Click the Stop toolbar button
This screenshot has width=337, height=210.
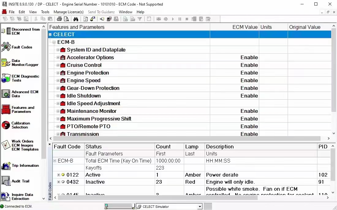click(x=187, y=19)
